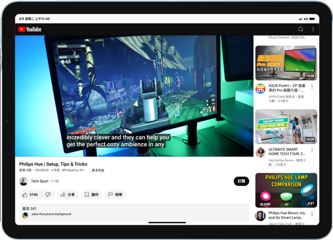333x240 pixels.
Task: Open the top-bar three-dot options menu
Action: coord(313,29)
